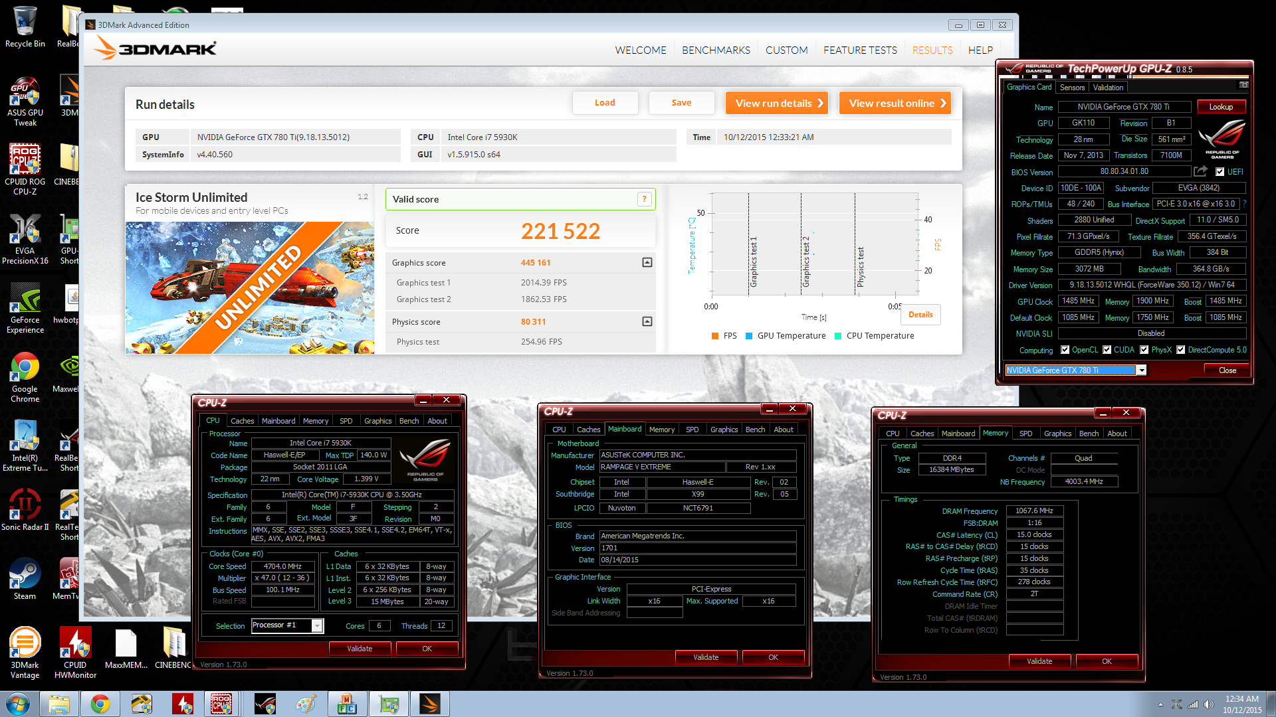Click clock in system tray
The width and height of the screenshot is (1276, 717).
pos(1241,704)
